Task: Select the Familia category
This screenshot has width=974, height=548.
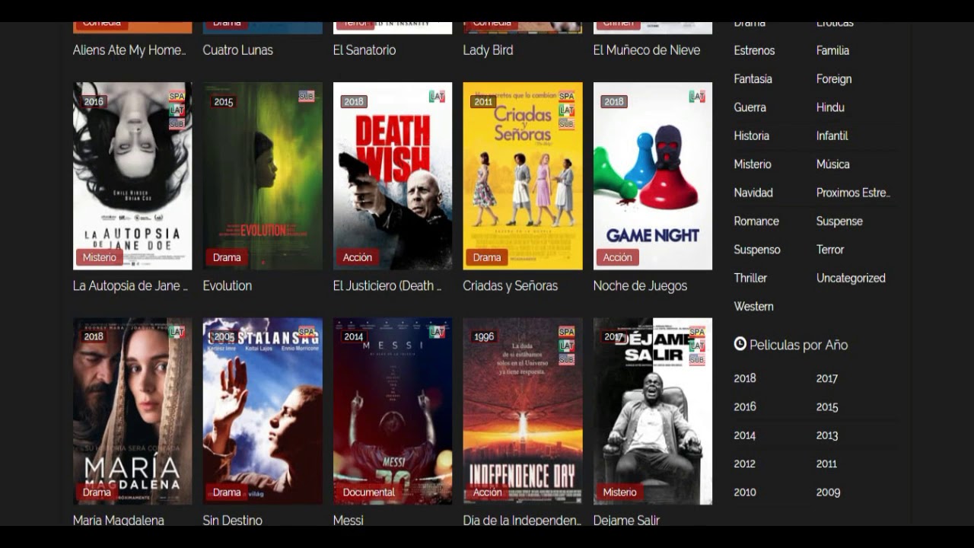Action: [x=832, y=50]
